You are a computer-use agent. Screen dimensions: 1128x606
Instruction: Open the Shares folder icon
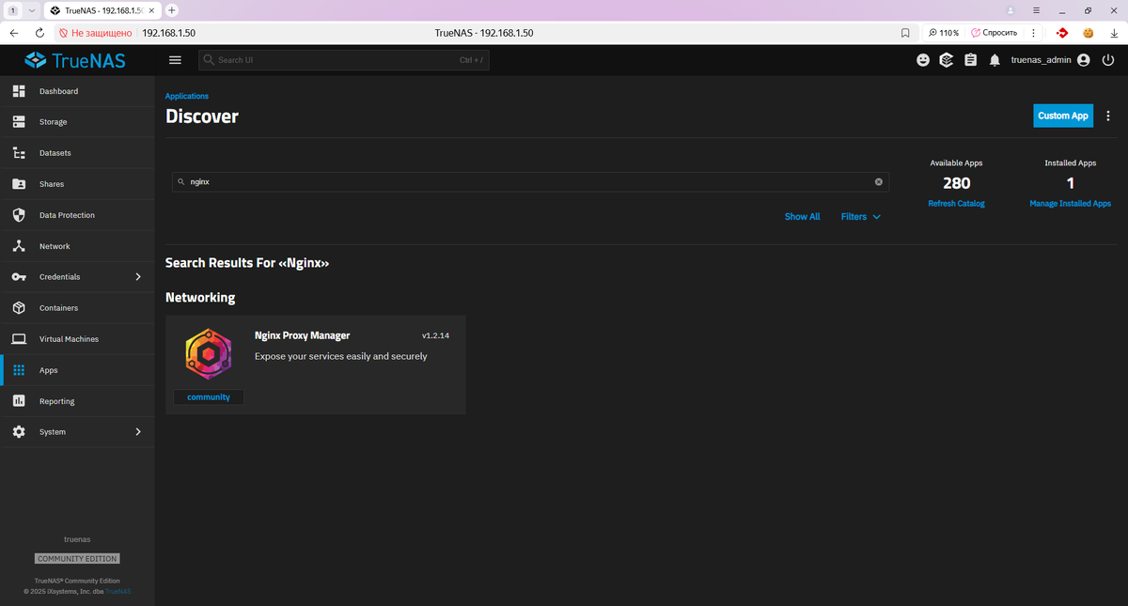(x=19, y=184)
